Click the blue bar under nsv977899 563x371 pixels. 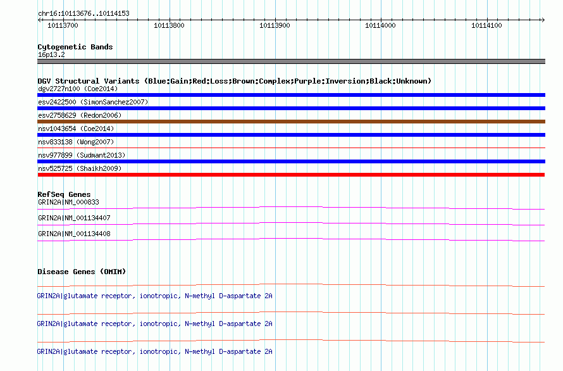291,161
